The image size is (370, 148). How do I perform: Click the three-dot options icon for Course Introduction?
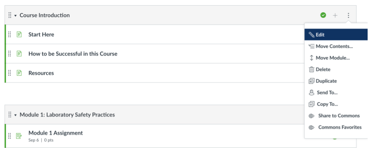click(x=348, y=15)
